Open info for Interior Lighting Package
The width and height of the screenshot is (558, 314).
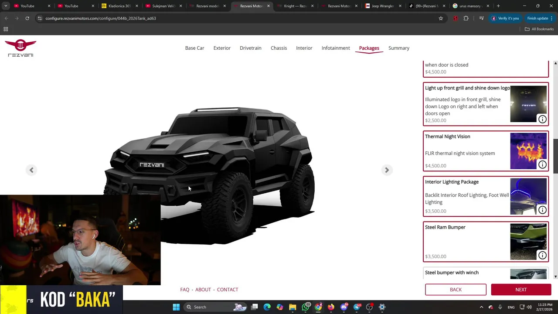(x=542, y=210)
